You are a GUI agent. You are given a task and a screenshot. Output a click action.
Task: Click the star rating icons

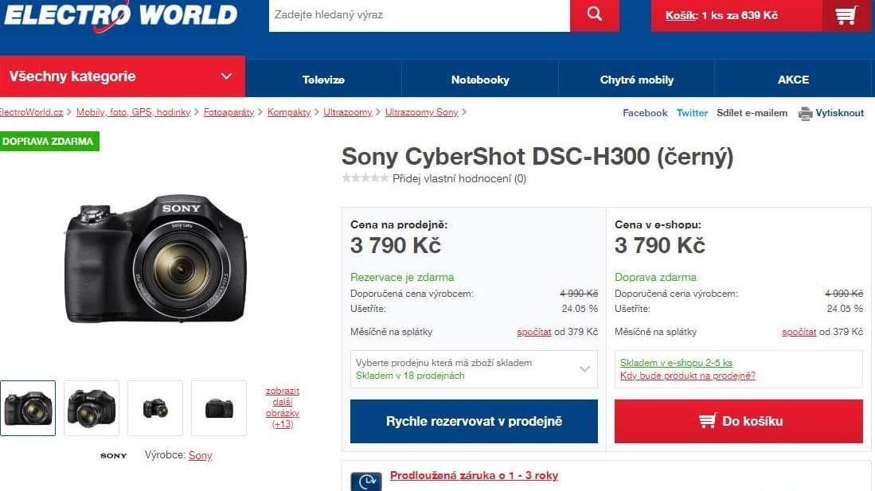pos(365,178)
